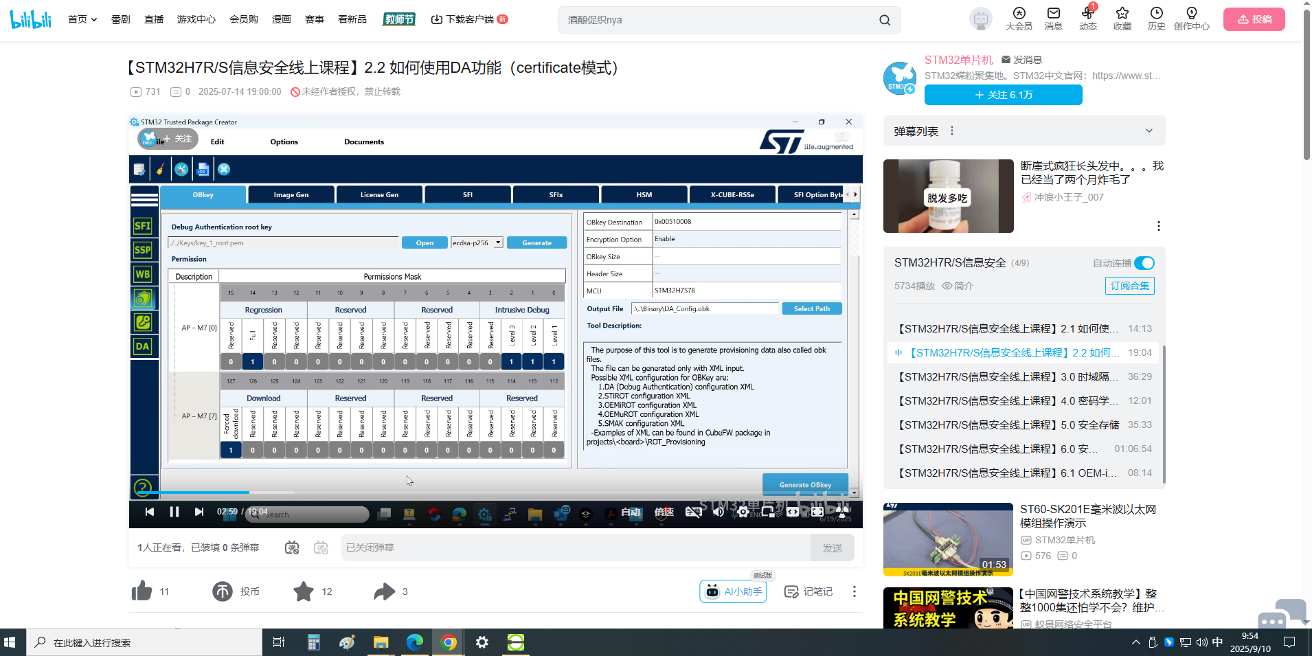The image size is (1312, 656).
Task: Open the 会员购 navigation item
Action: point(244,19)
